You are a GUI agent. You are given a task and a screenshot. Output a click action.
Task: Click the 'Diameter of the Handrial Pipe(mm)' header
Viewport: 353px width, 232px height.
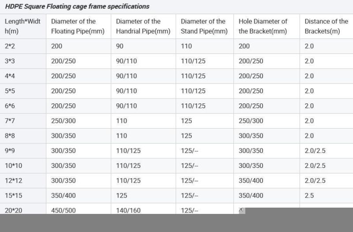point(143,26)
